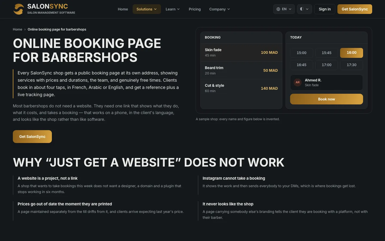Open the EN language selector
Image resolution: width=385 pixels, height=241 pixels.
coord(284,9)
